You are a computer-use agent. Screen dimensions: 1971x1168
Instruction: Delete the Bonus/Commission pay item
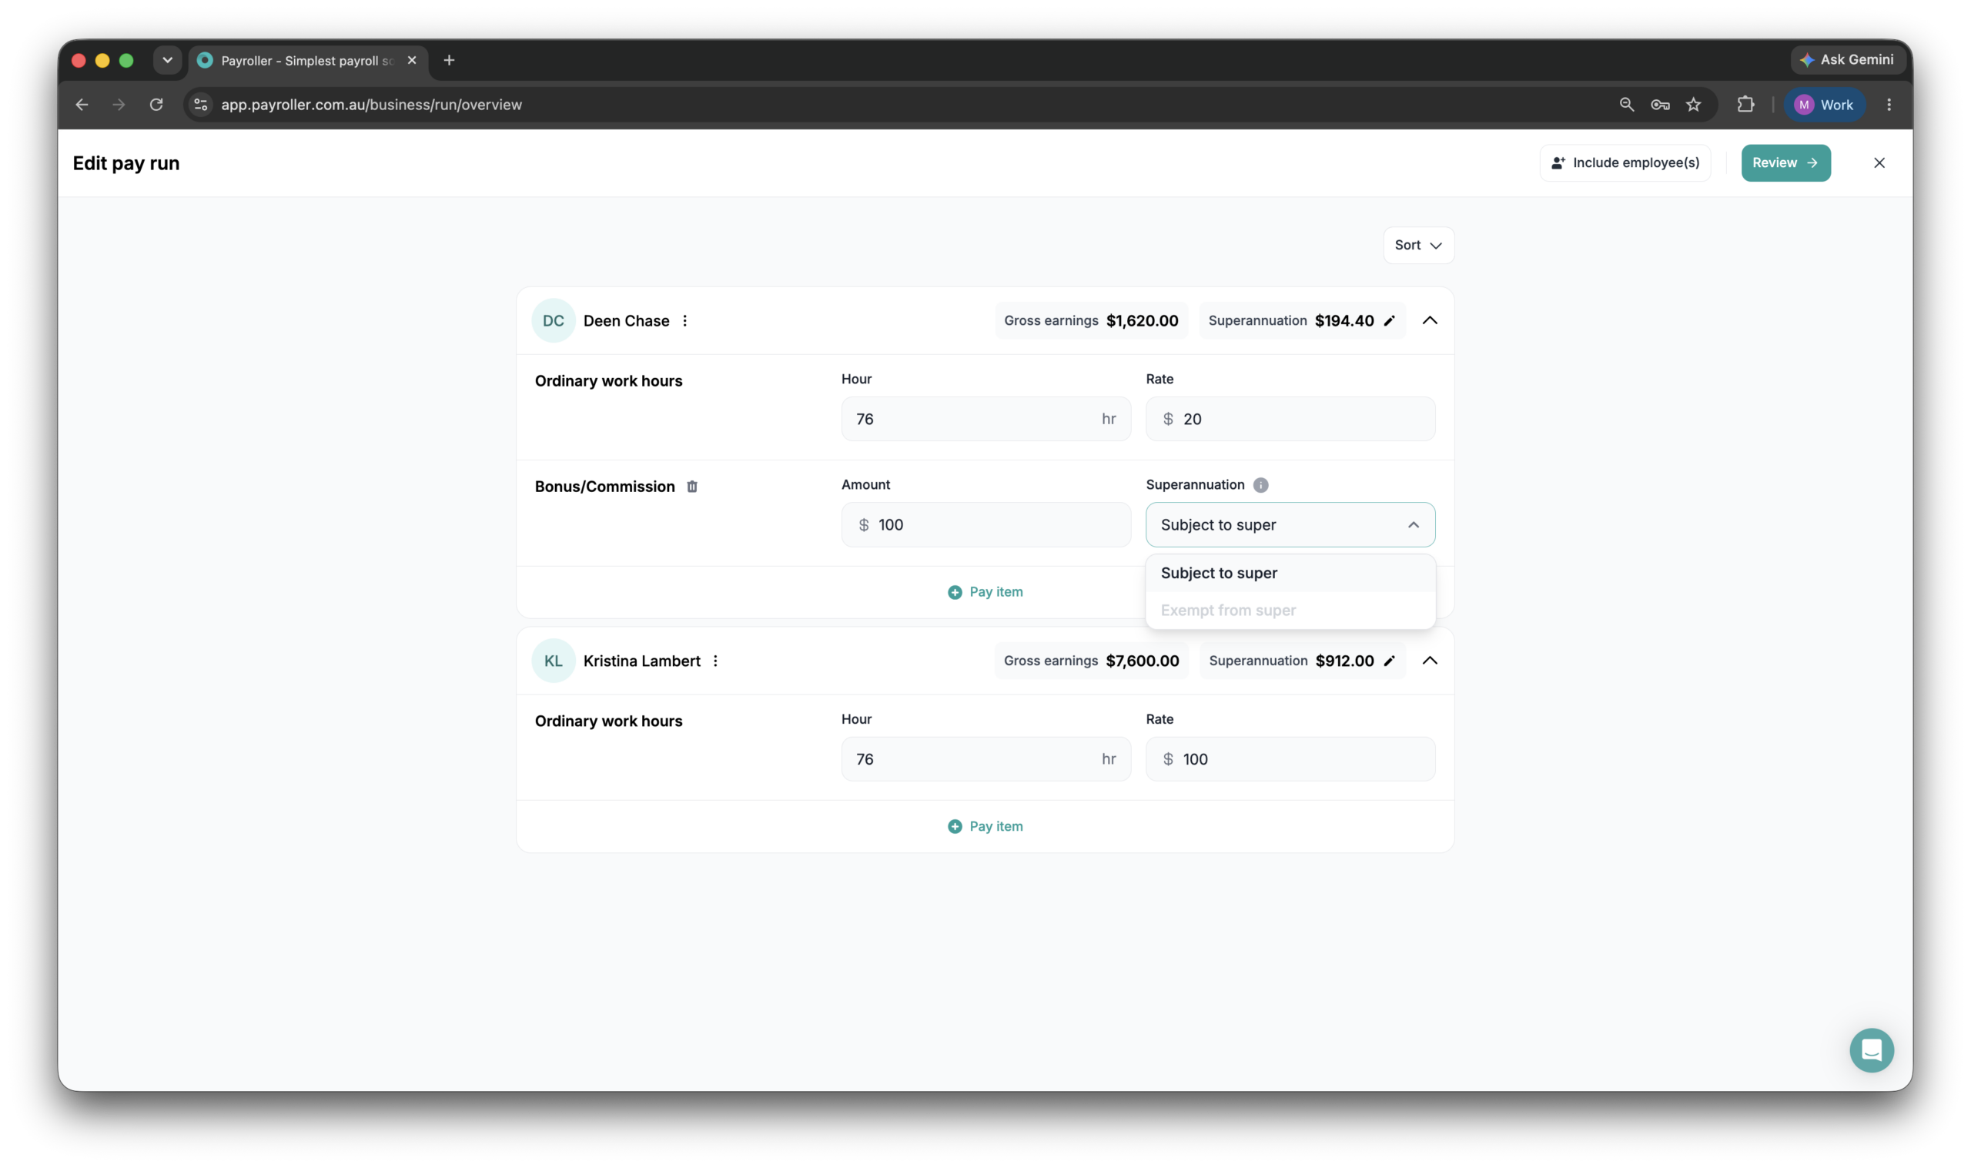point(691,487)
